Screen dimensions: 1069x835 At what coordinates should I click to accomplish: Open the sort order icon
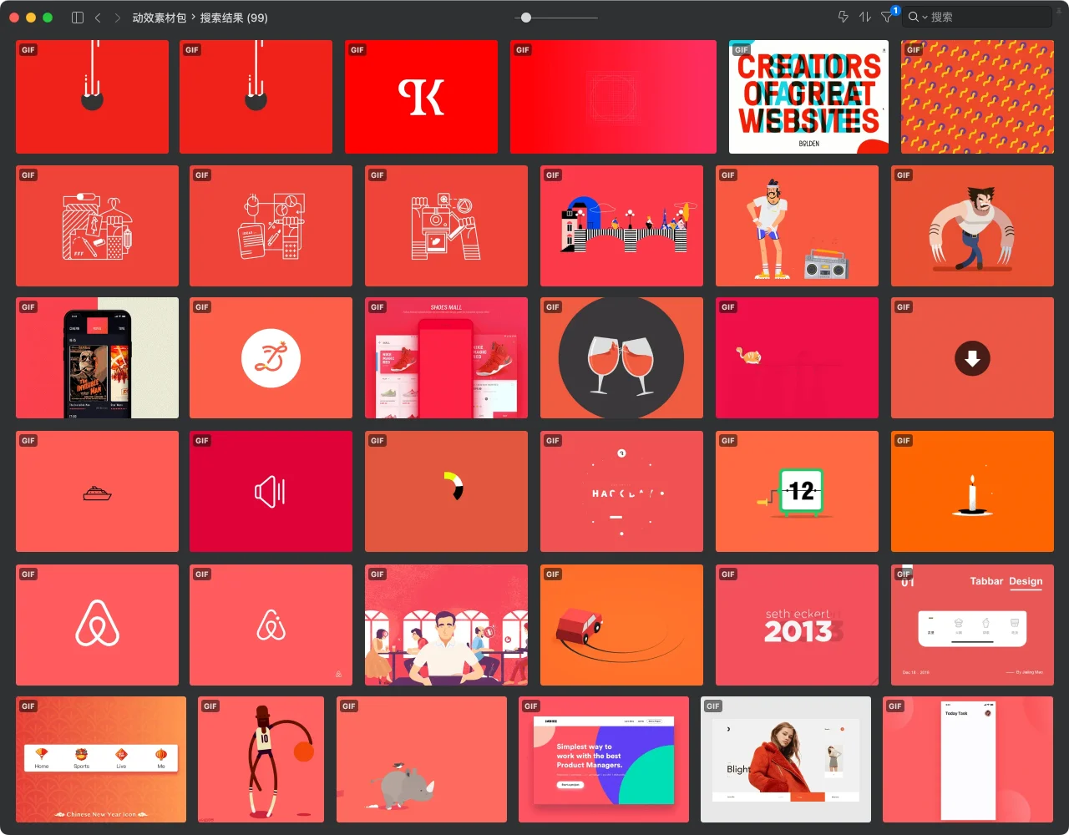tap(865, 17)
